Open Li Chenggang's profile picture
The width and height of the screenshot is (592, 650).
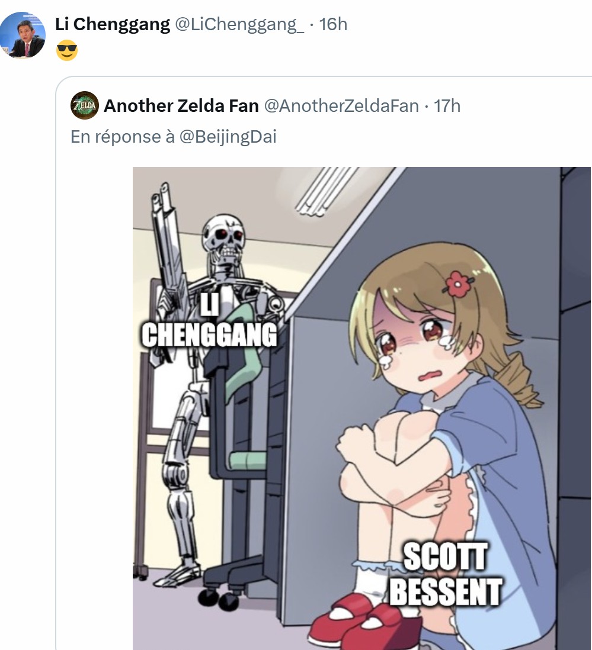[x=23, y=35]
